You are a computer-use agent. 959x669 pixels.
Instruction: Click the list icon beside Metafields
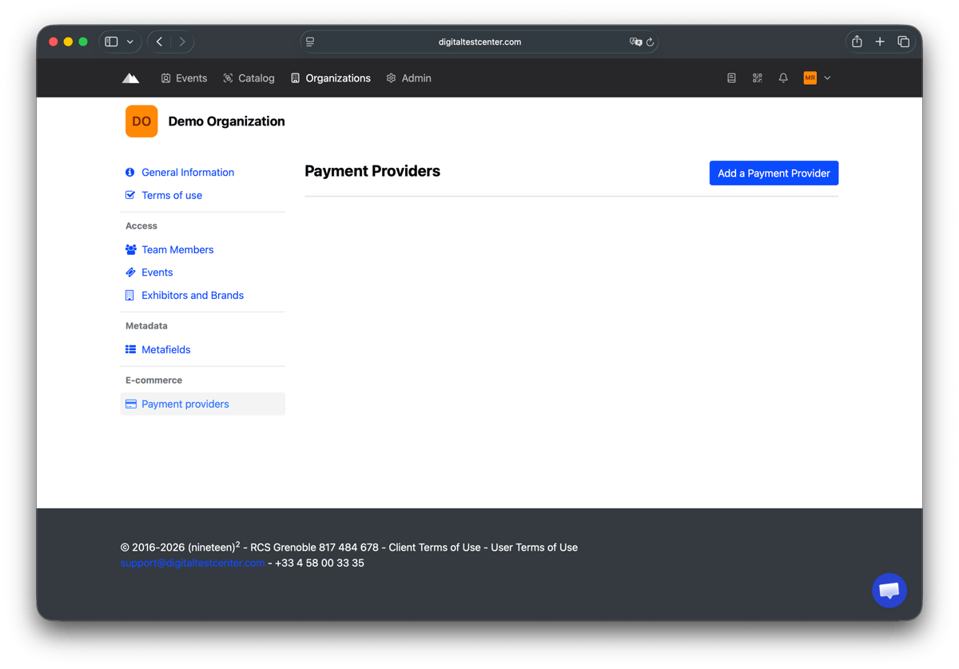coord(130,349)
